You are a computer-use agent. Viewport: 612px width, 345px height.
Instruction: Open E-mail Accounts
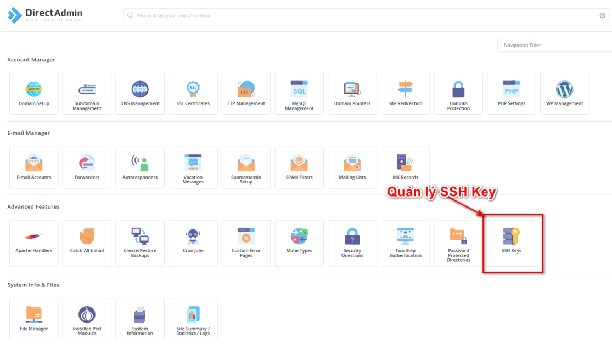(x=34, y=168)
